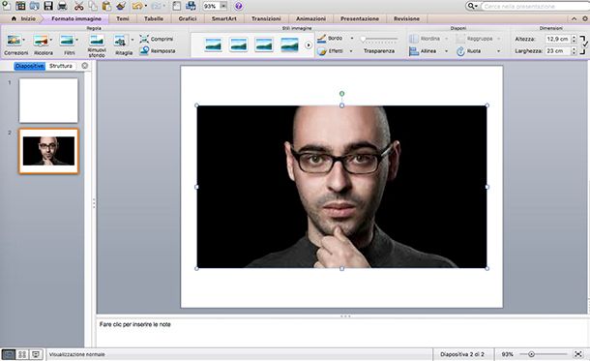Open the undo history dropdown arrow
This screenshot has height=361, width=590.
click(146, 6)
